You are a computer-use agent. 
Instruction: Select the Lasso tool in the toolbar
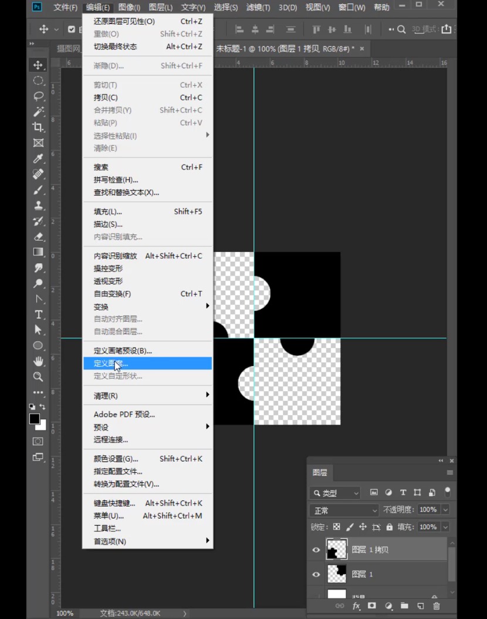point(39,96)
